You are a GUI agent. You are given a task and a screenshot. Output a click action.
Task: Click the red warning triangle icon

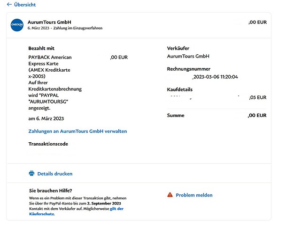(170, 195)
